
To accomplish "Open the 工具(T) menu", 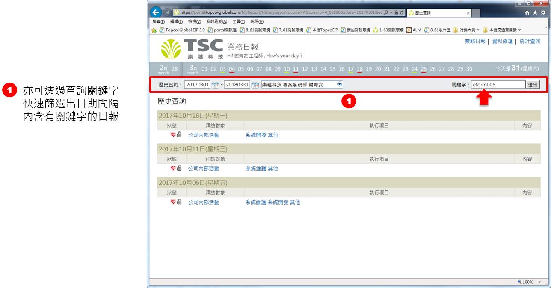I will [x=238, y=21].
